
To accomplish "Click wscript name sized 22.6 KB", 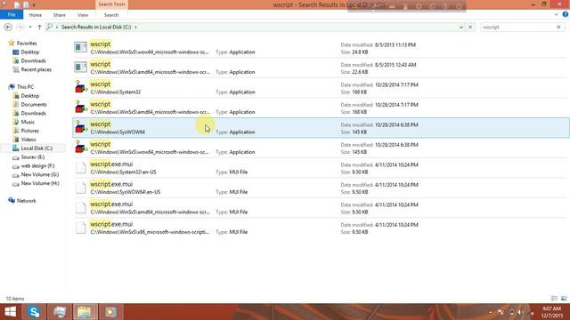I will 100,64.
